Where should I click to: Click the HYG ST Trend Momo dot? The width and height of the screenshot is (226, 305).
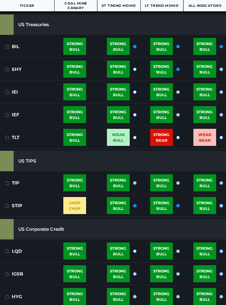click(135, 297)
